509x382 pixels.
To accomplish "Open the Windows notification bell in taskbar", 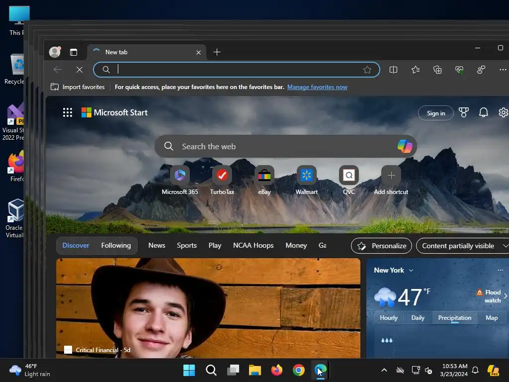I will [x=475, y=370].
